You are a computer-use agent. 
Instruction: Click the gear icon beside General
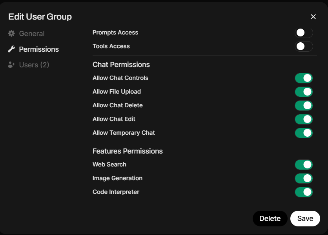pyautogui.click(x=11, y=34)
